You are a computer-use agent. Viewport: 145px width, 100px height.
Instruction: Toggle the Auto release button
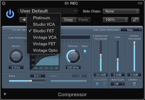tap(85, 51)
